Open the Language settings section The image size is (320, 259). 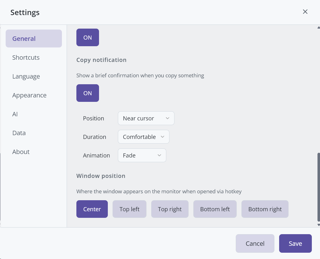(x=26, y=76)
